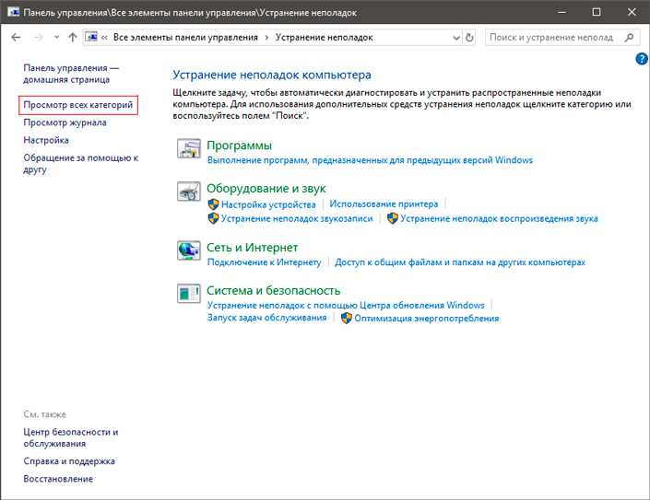Open 'Устранение неполадок воспроизведения звука'
Viewport: 650px width, 500px height.
[x=499, y=218]
